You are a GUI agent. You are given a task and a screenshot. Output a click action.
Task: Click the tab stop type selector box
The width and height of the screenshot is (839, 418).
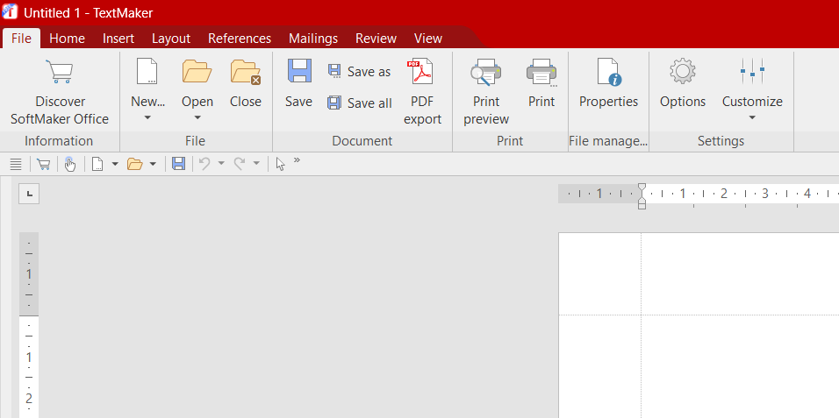point(28,193)
